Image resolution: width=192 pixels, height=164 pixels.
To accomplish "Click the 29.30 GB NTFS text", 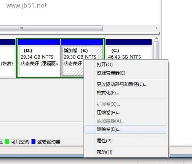I will (80, 57).
